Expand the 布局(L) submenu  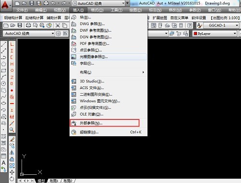coord(108,72)
